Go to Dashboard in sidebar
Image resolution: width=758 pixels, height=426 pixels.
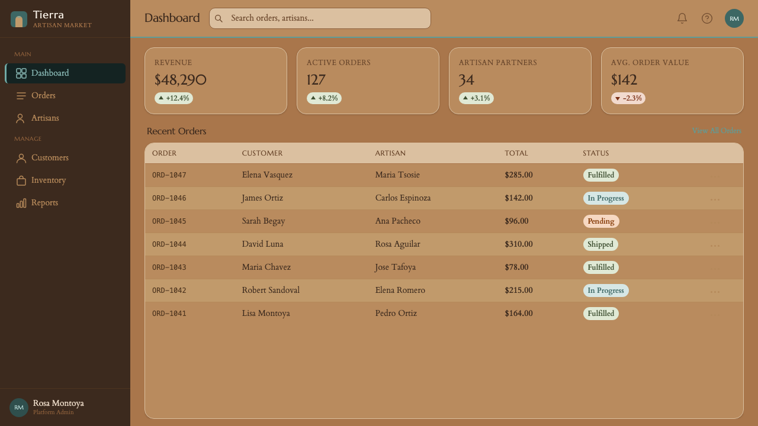coord(65,73)
